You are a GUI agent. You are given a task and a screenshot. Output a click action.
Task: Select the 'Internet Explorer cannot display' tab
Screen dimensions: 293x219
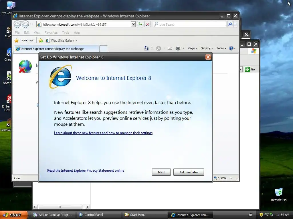pyautogui.click(x=57, y=49)
